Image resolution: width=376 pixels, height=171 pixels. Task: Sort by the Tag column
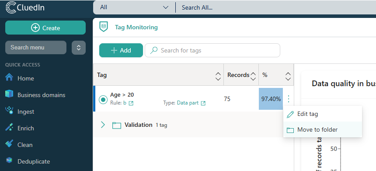pos(218,76)
